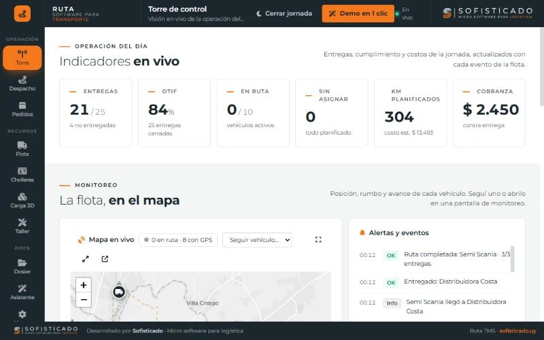Open sofisticado.uy footer link
The image size is (544, 340).
point(517,331)
